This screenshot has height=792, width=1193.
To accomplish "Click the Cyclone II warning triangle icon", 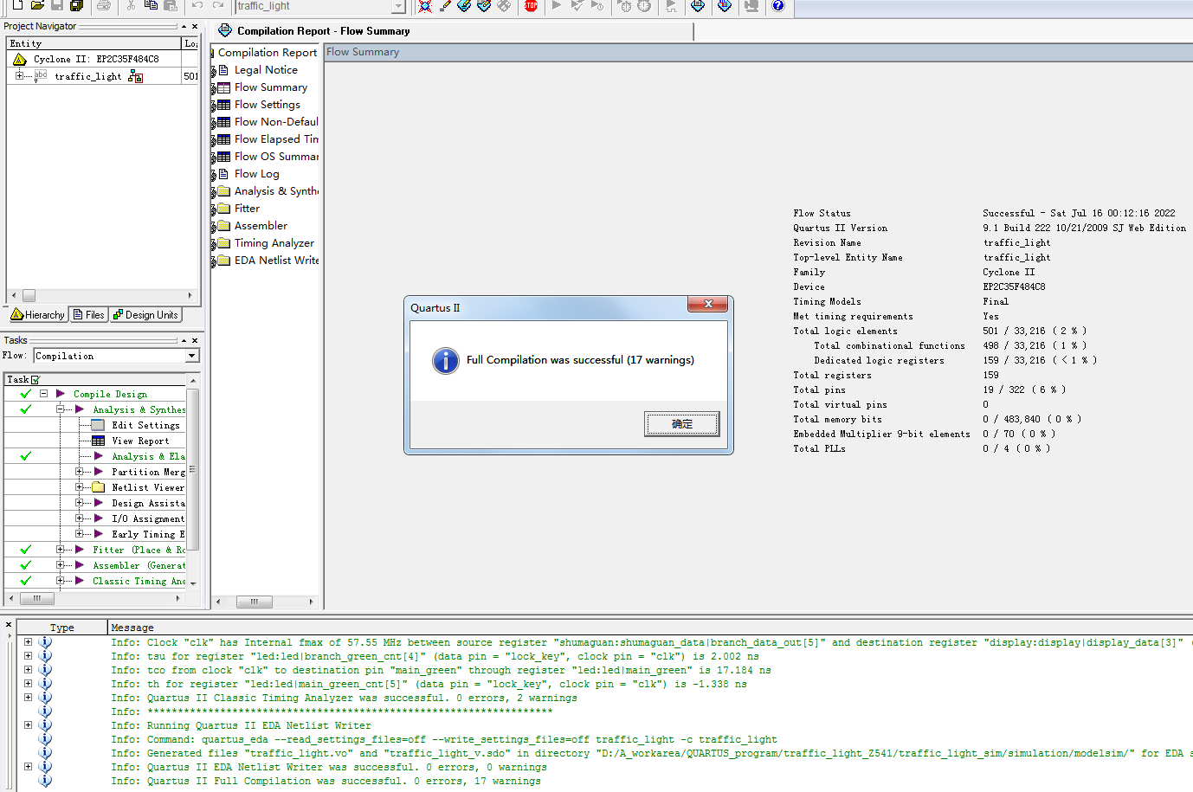I will (x=19, y=59).
